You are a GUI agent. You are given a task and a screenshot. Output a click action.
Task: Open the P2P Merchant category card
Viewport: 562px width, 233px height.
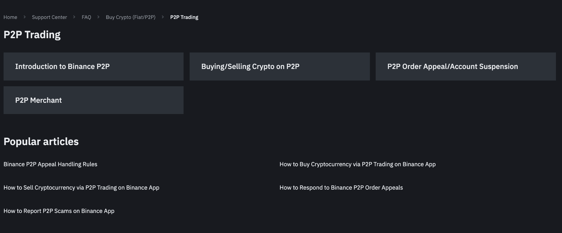click(93, 100)
